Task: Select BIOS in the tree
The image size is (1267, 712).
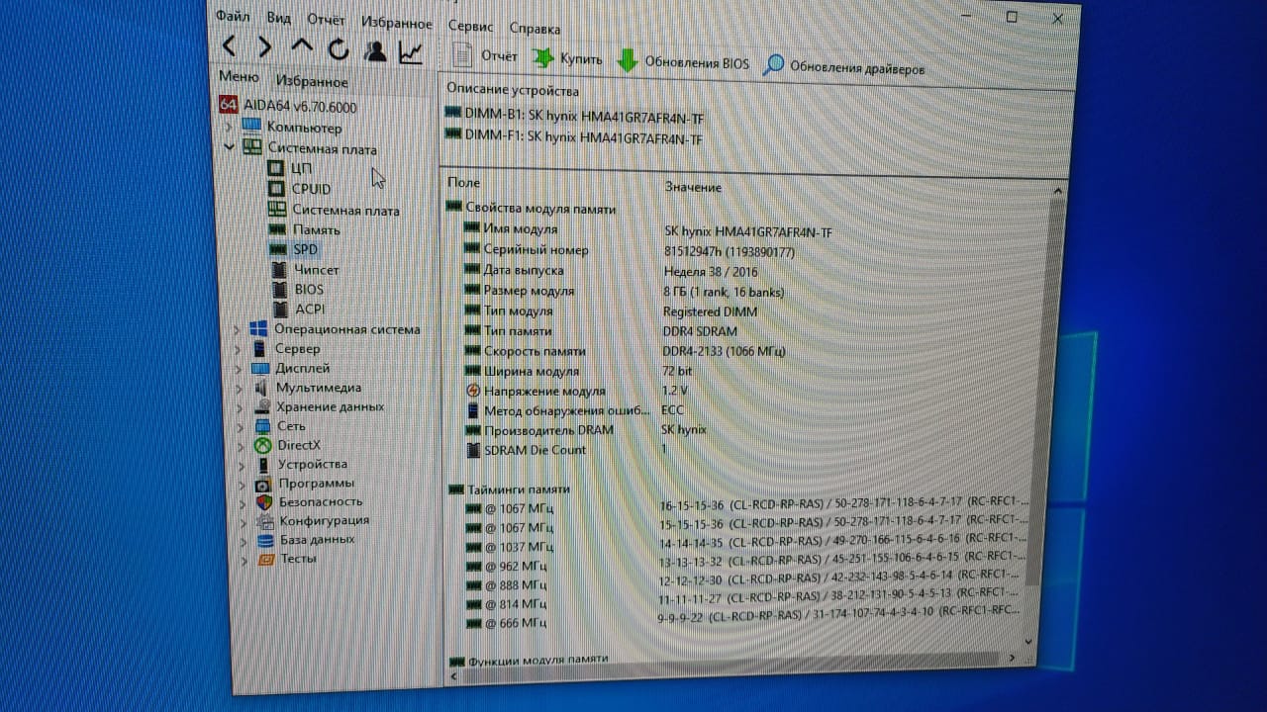Action: (x=297, y=289)
